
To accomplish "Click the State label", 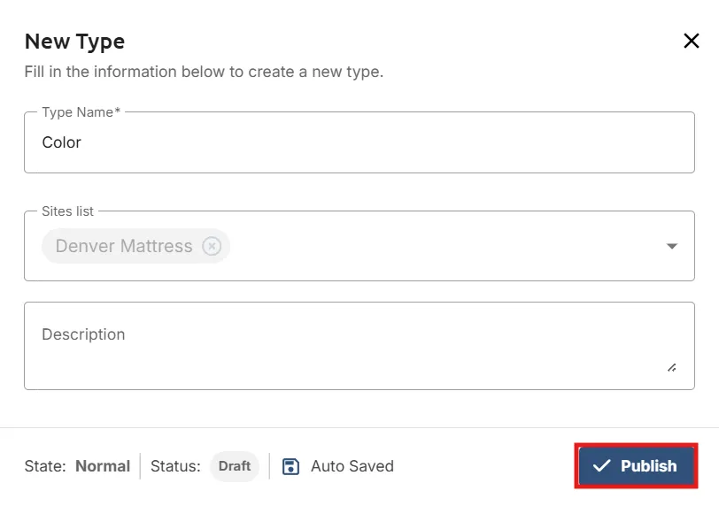I will pos(45,466).
